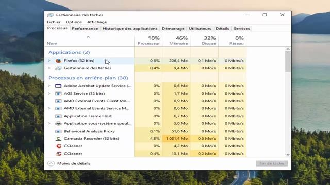Click the CCleaner icon using 4,2 Mo
330x185 pixels.
pyautogui.click(x=59, y=146)
